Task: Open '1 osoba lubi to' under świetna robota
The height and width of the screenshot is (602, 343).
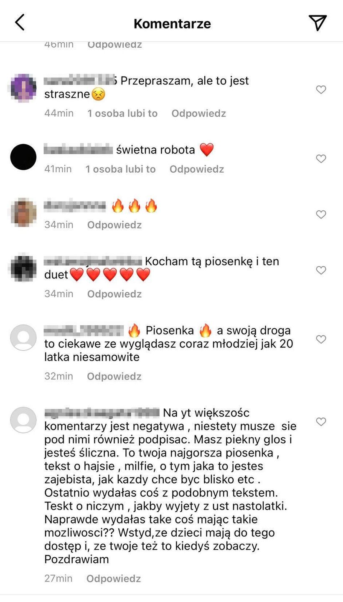Action: [x=121, y=169]
